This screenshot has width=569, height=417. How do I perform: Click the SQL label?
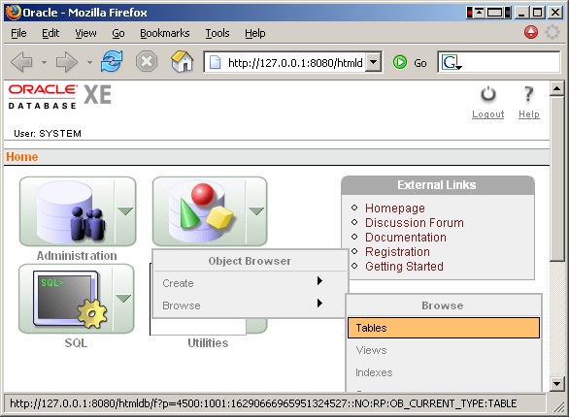[x=76, y=342]
